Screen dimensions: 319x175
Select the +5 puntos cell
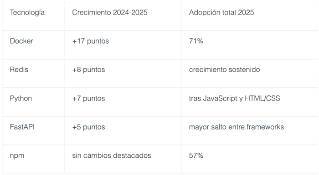[x=88, y=127]
